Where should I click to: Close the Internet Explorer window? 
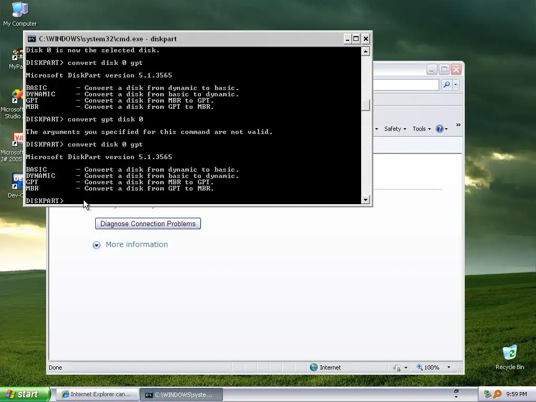pyautogui.click(x=456, y=70)
